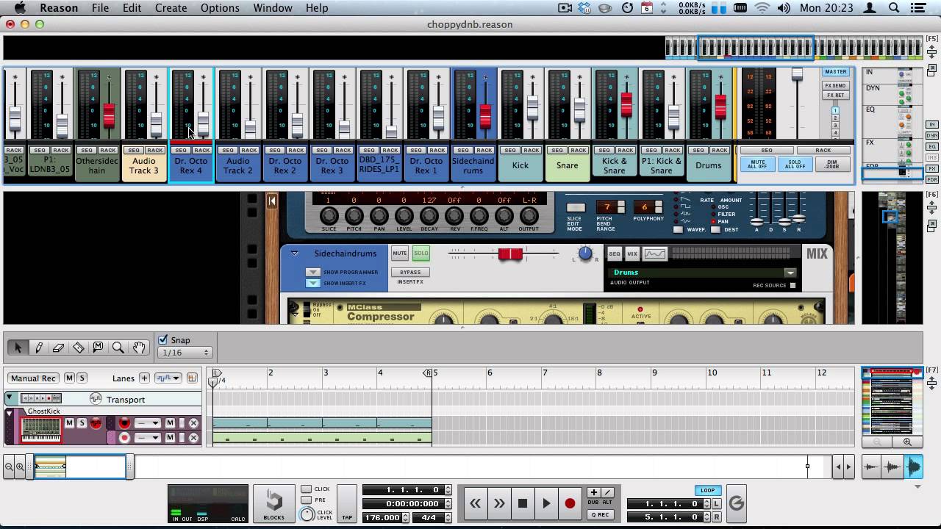
Task: Click the rewind transport button
Action: click(476, 503)
